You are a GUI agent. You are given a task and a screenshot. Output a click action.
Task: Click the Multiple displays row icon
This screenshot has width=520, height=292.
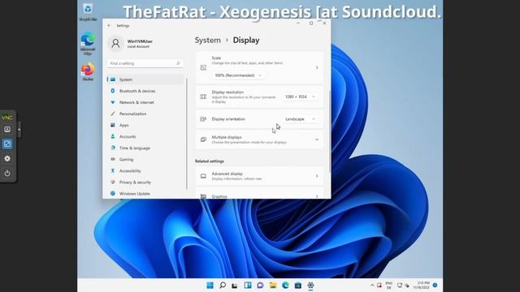point(203,140)
